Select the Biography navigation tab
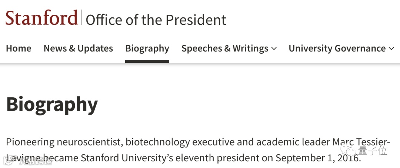 [x=147, y=48]
